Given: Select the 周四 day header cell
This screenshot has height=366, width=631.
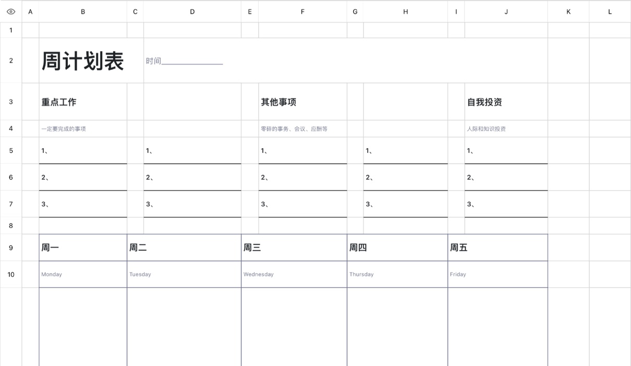Looking at the screenshot, I should pyautogui.click(x=397, y=248).
